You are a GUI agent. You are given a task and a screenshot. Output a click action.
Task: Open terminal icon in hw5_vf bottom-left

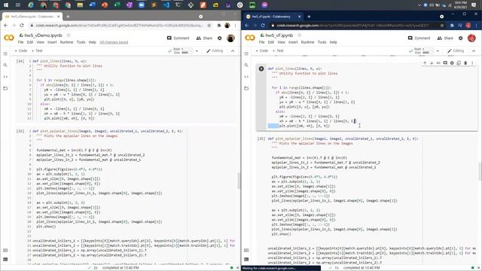246,259
